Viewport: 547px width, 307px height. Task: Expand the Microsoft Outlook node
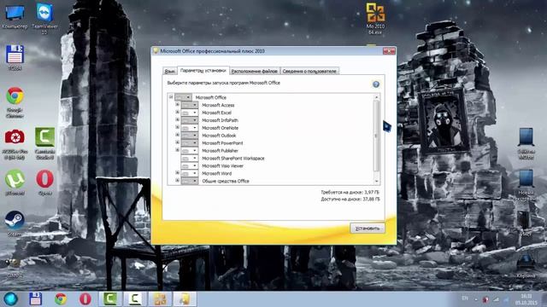click(x=177, y=135)
